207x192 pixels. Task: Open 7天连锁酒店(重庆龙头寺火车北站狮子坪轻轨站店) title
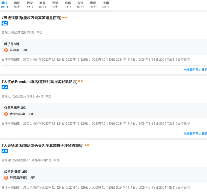click(x=43, y=145)
